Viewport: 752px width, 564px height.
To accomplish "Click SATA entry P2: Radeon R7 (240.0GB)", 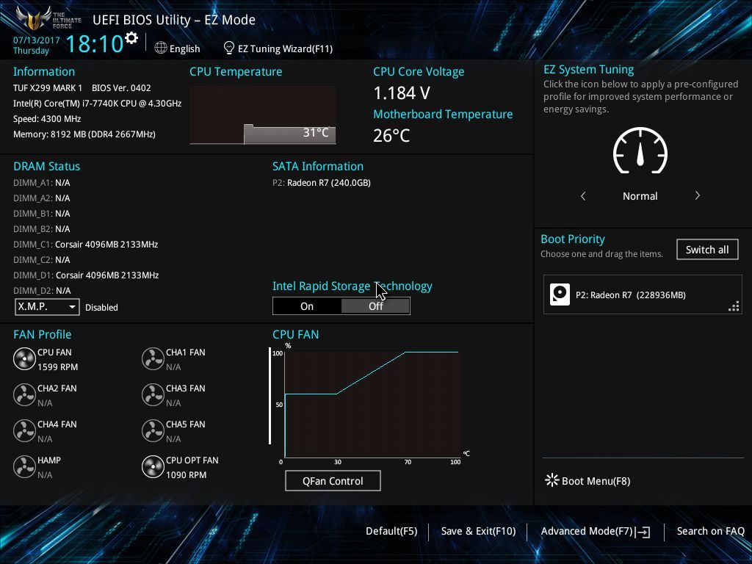I will point(322,183).
